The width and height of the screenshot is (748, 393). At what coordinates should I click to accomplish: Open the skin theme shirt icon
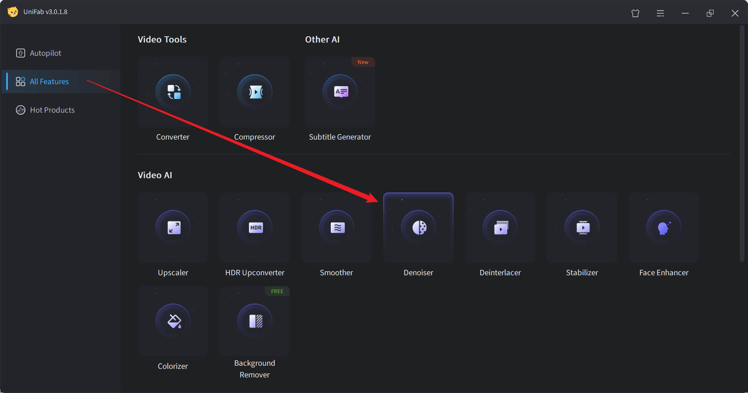[x=635, y=13]
